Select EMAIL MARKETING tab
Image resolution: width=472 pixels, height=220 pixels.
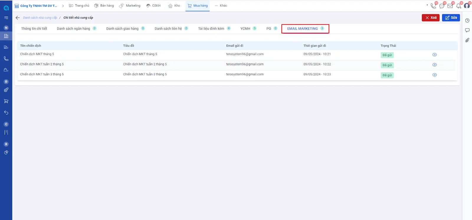click(305, 29)
